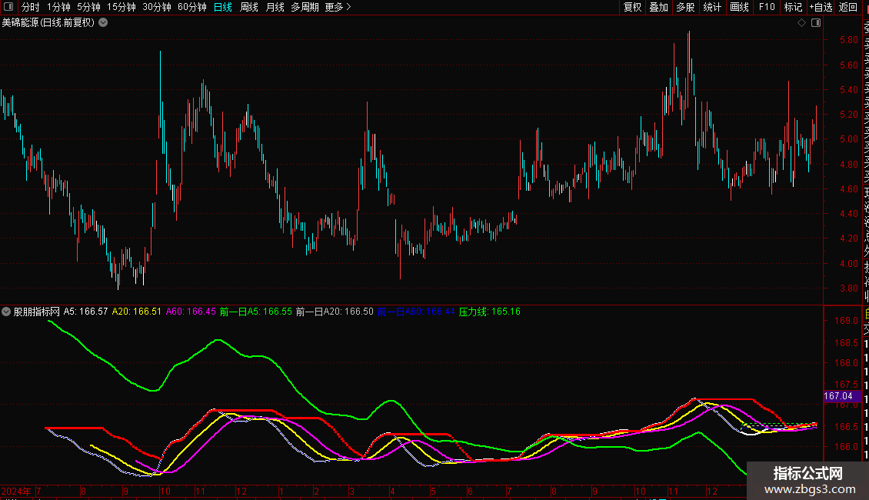869x500 pixels.
Task: Switch to 周线 weekly chart
Action: (249, 7)
